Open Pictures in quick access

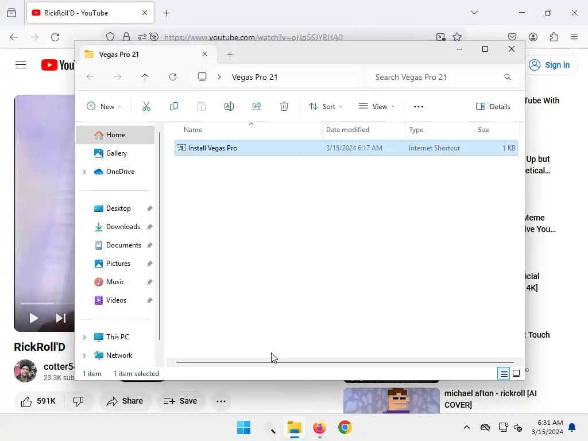115,264
